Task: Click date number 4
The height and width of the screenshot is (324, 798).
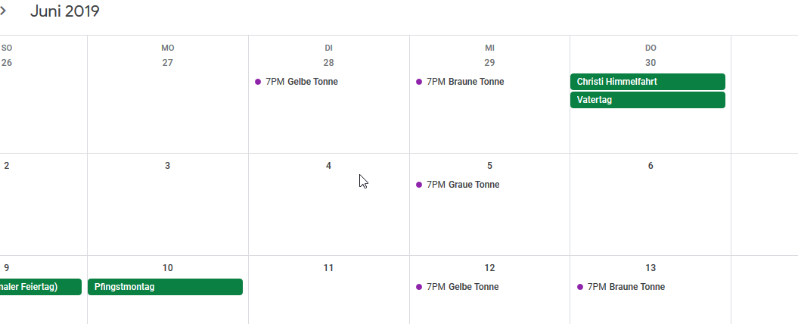Action: tap(328, 166)
